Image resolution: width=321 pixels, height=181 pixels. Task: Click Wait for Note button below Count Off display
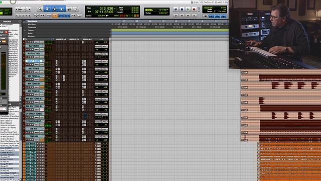pos(205,16)
